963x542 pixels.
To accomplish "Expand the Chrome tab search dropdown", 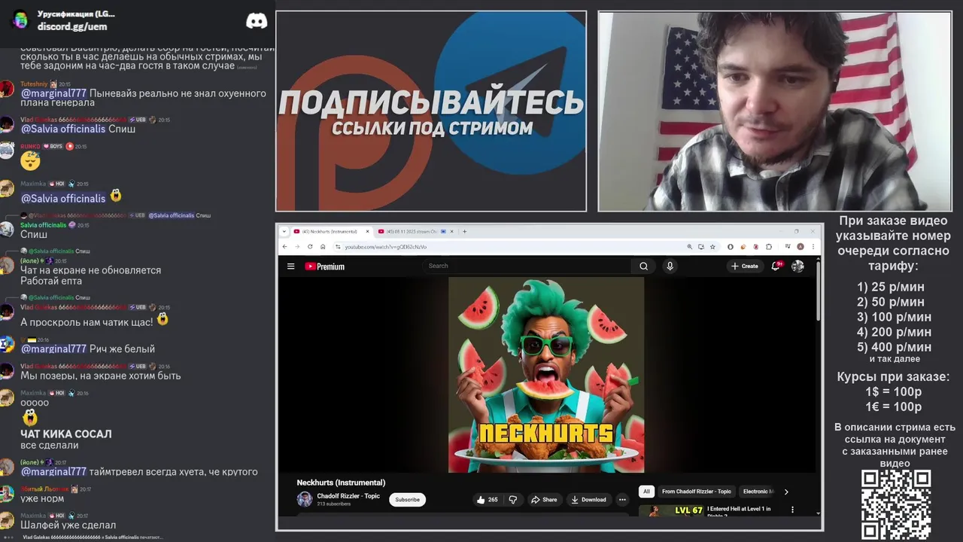I will (284, 231).
